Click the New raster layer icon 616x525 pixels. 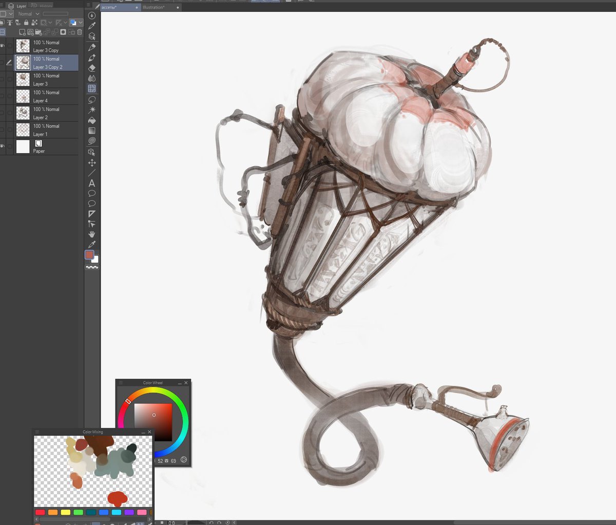point(23,32)
